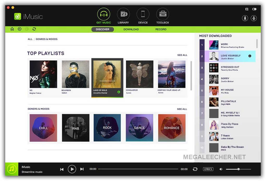Image resolution: width=266 pixels, height=181 pixels.
Task: Mute the volume speaker icon
Action: point(221,169)
